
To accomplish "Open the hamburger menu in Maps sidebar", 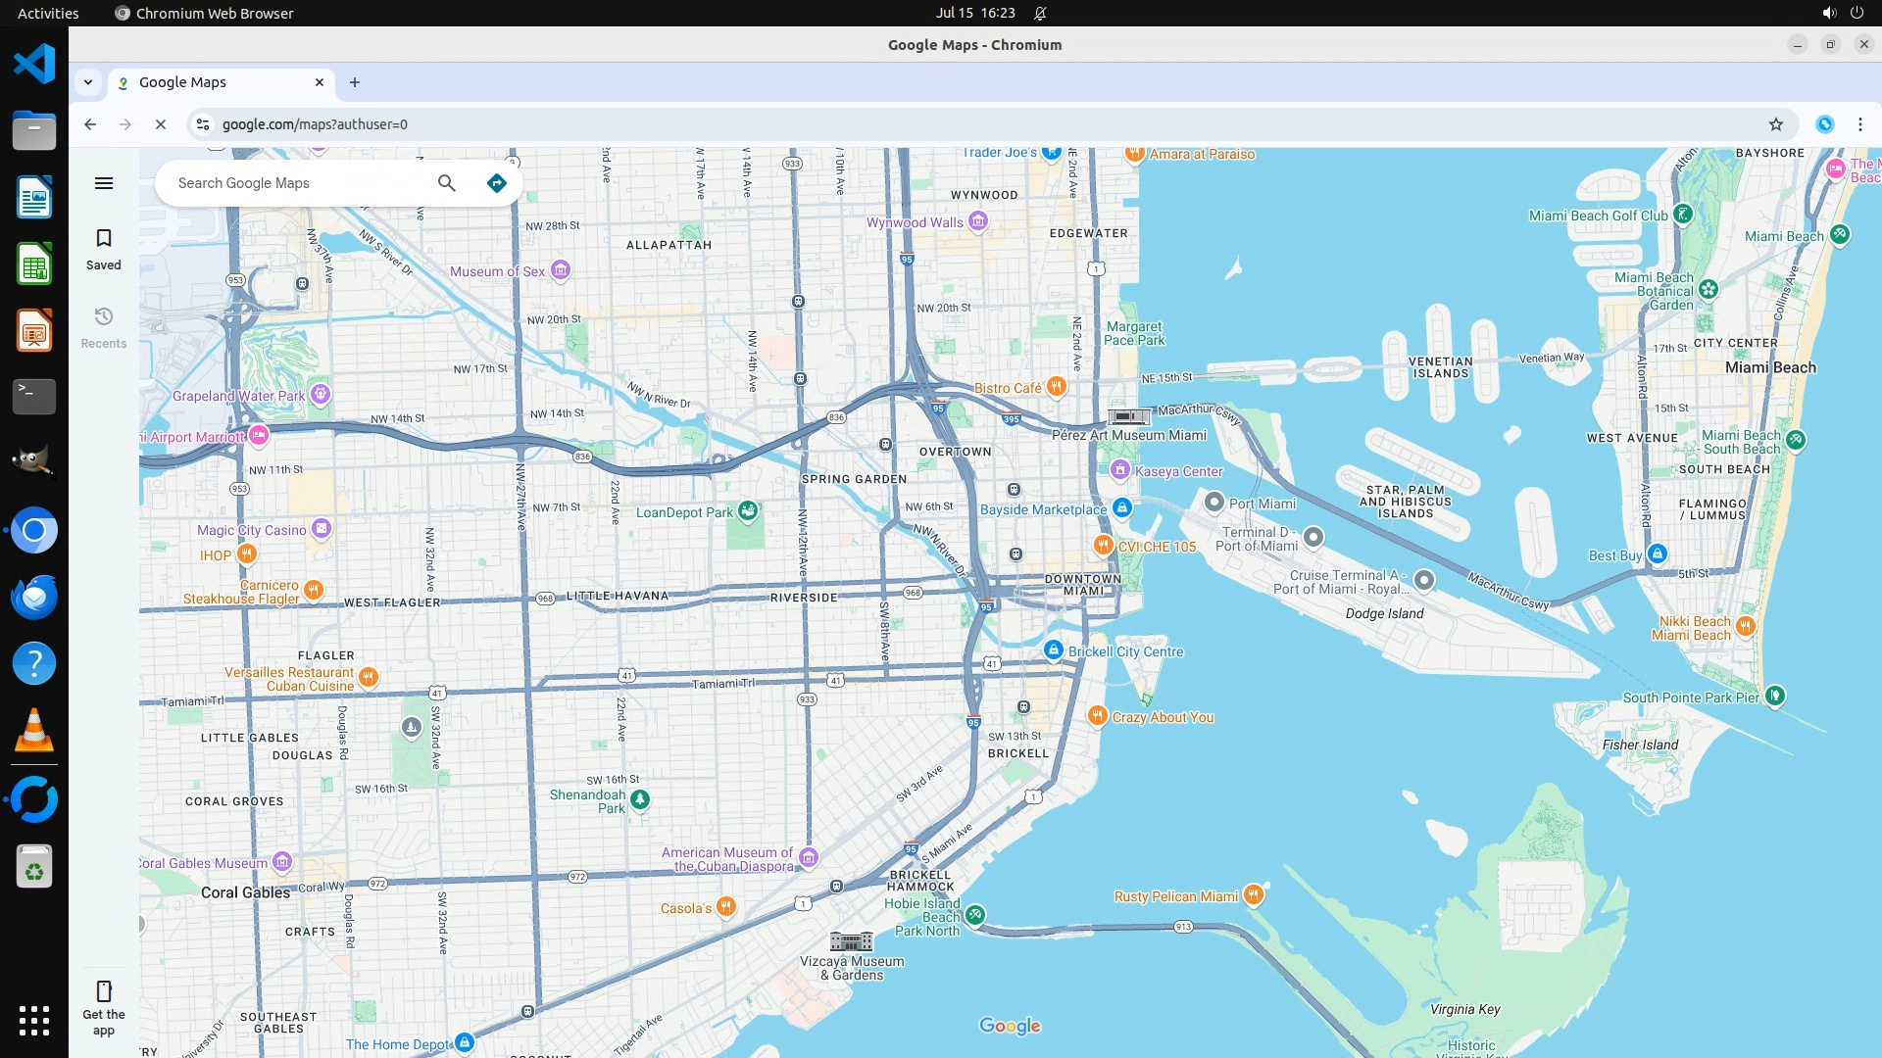I will (x=104, y=183).
